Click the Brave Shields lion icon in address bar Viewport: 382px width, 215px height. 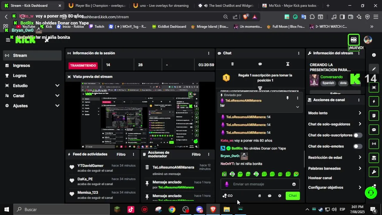(245, 17)
